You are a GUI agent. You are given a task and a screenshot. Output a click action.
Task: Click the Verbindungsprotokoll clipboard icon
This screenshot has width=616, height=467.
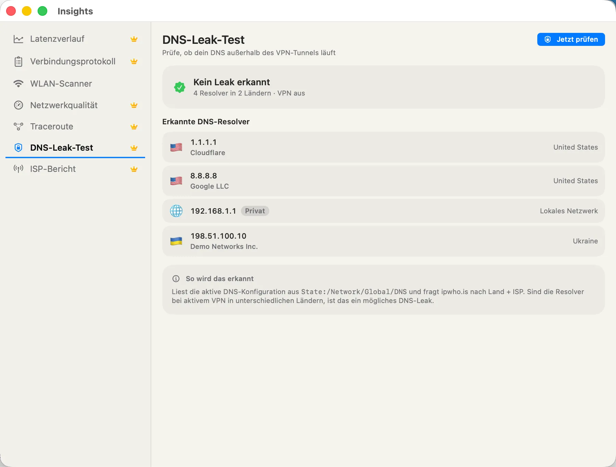tap(18, 62)
